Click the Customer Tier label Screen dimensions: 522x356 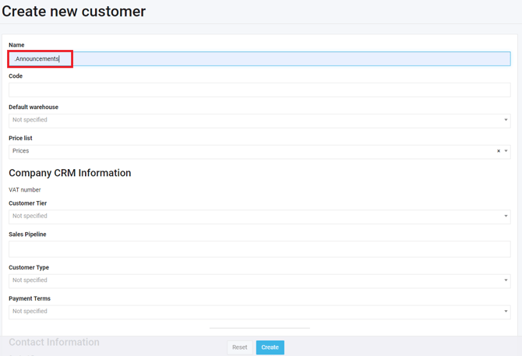pyautogui.click(x=28, y=203)
